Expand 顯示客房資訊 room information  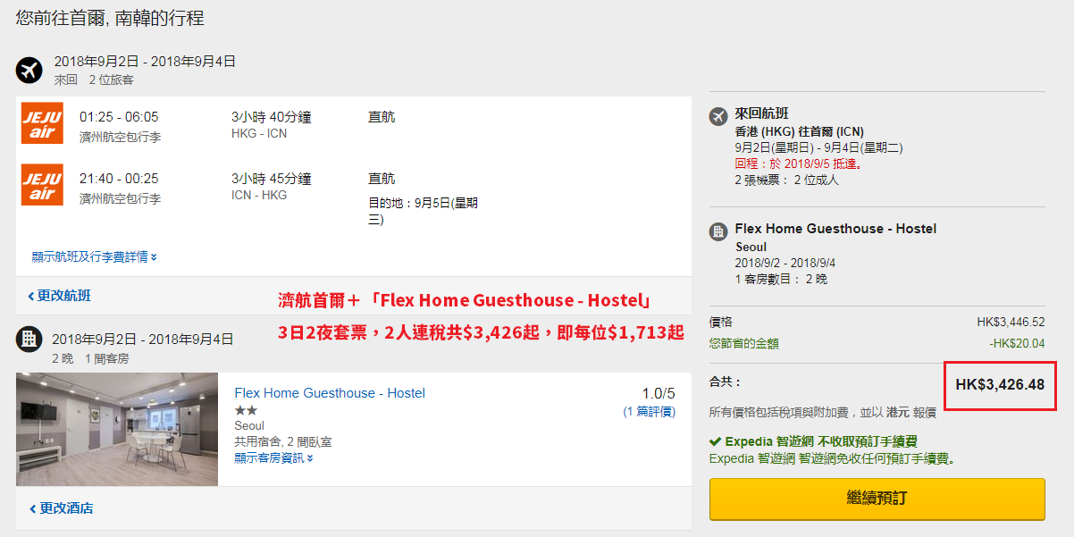pos(273,457)
